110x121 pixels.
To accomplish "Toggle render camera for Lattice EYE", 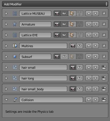I will (57, 35).
